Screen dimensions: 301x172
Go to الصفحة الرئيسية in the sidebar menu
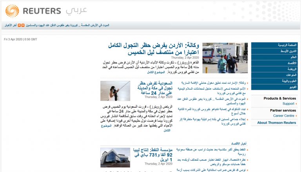click(x=274, y=45)
